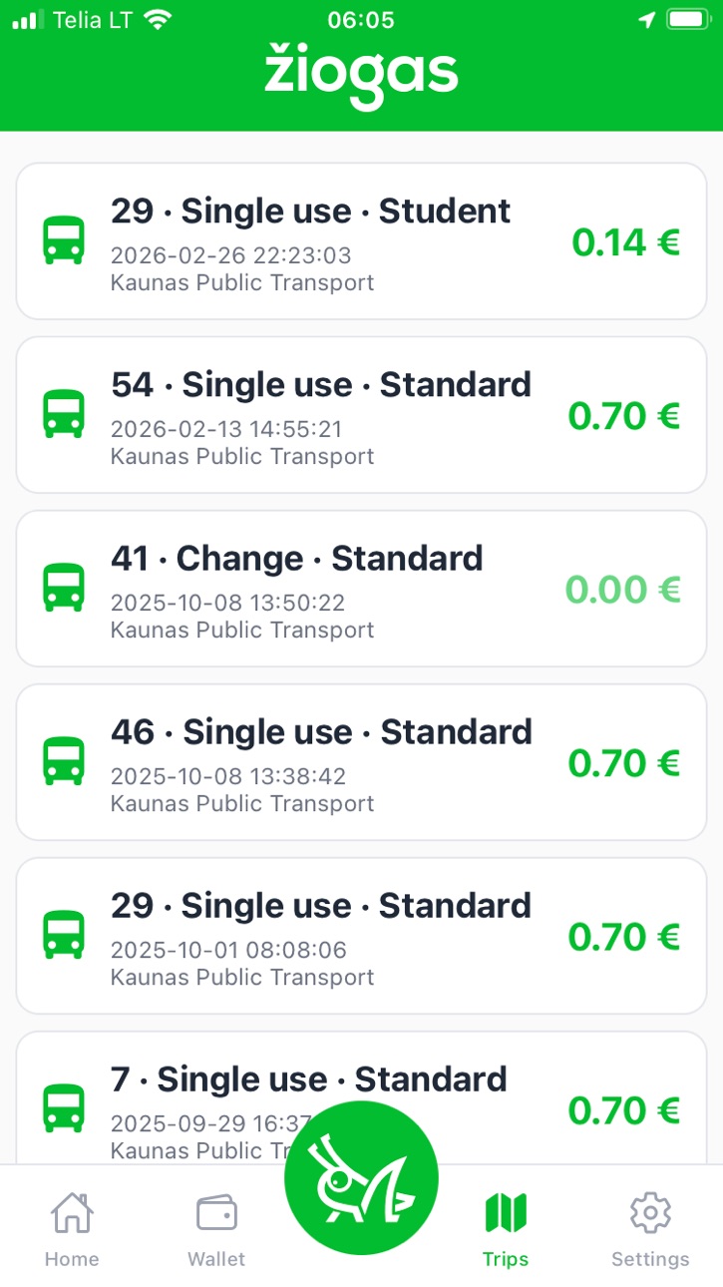Tap bus icon of route 41 Change trip
Viewport: 723px width, 1287px height.
coord(64,589)
